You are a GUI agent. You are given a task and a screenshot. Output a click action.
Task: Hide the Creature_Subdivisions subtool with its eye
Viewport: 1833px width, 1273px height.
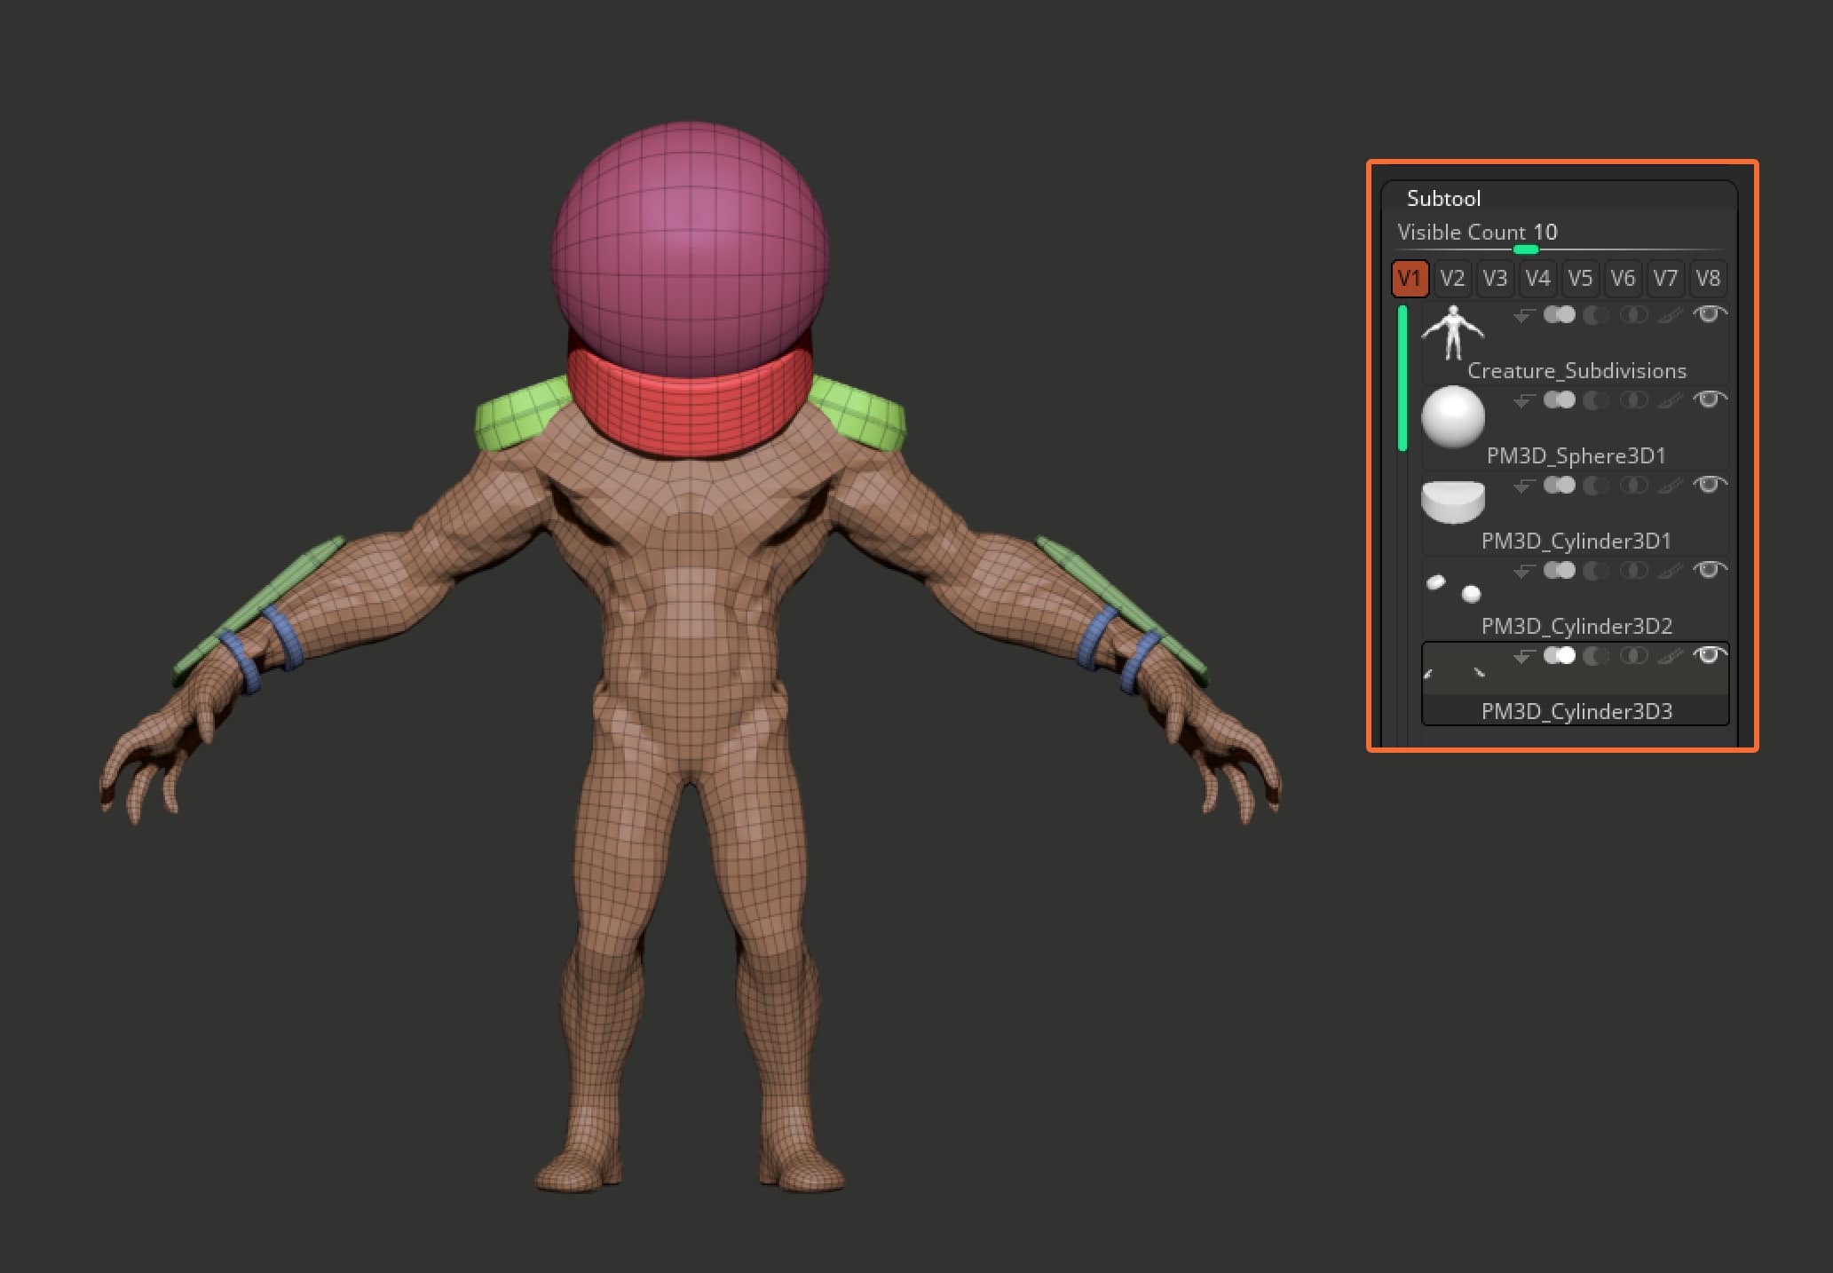(x=1710, y=313)
